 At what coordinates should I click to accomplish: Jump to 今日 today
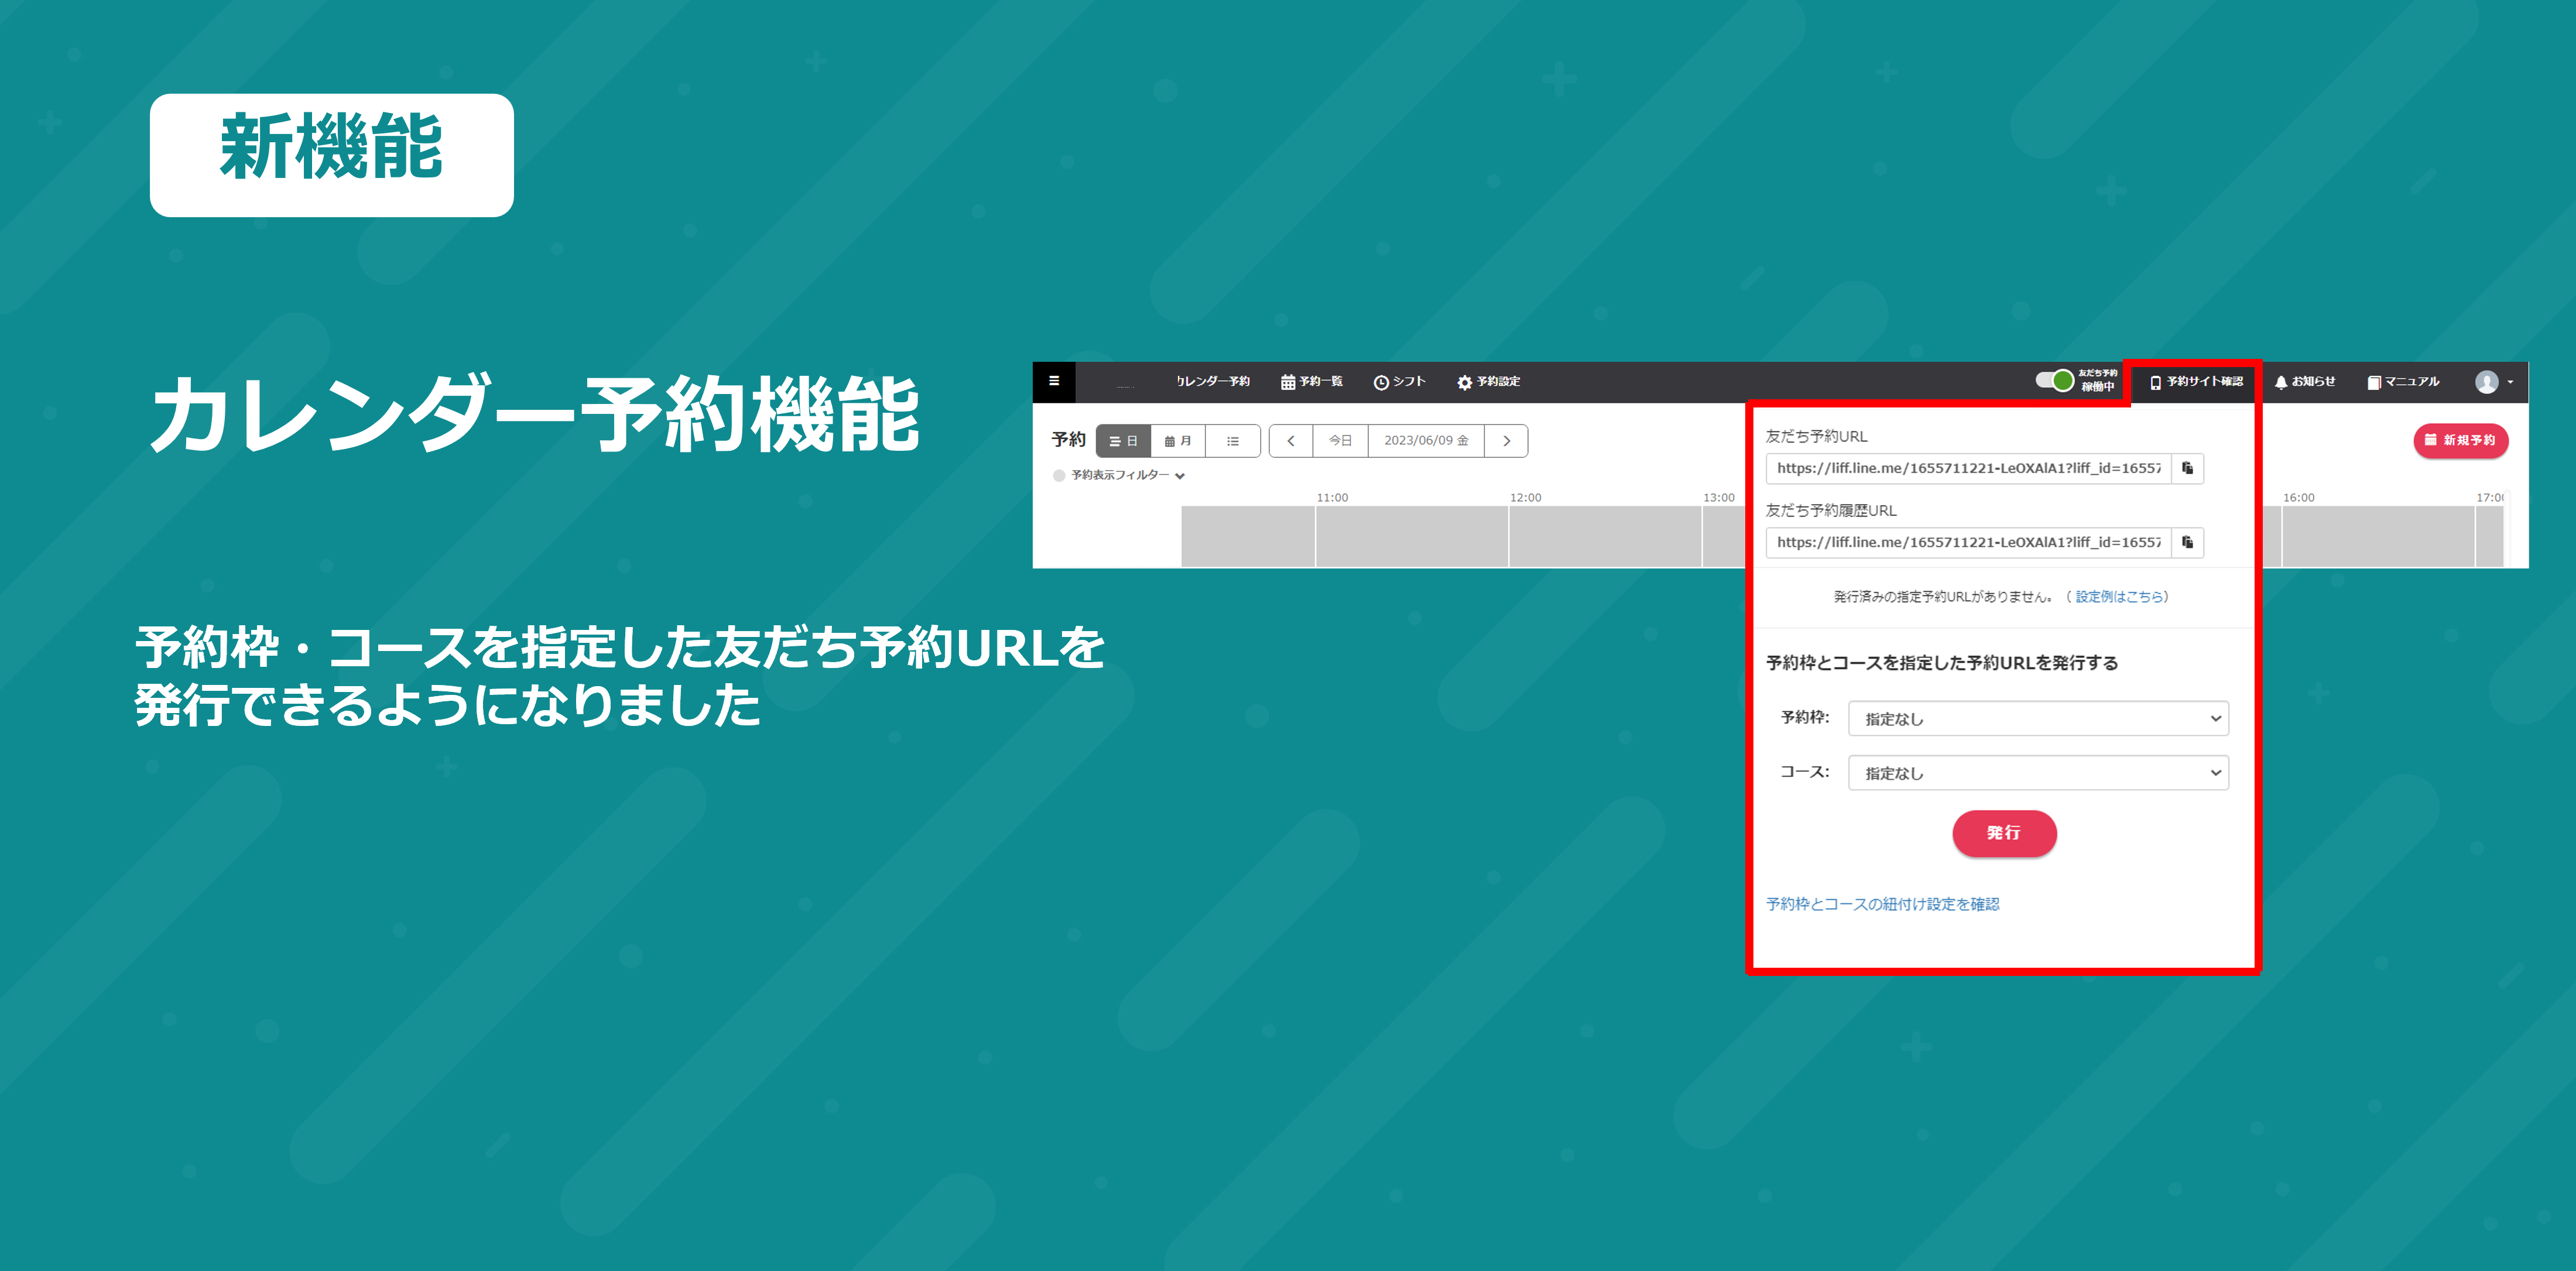pyautogui.click(x=1340, y=441)
